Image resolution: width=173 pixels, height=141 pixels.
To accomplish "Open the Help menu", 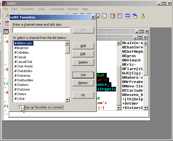I will pyautogui.click(x=85, y=9).
